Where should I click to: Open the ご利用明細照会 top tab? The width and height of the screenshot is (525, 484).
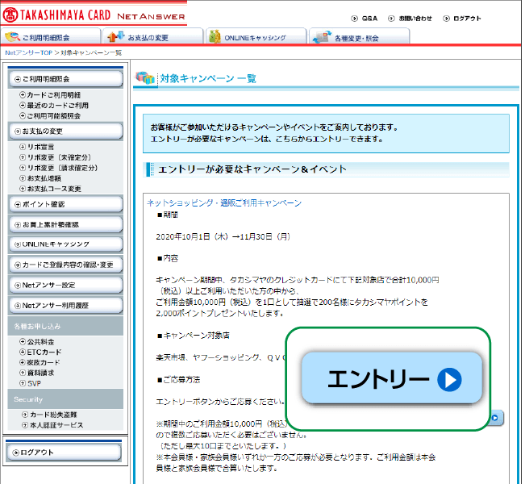coord(51,37)
